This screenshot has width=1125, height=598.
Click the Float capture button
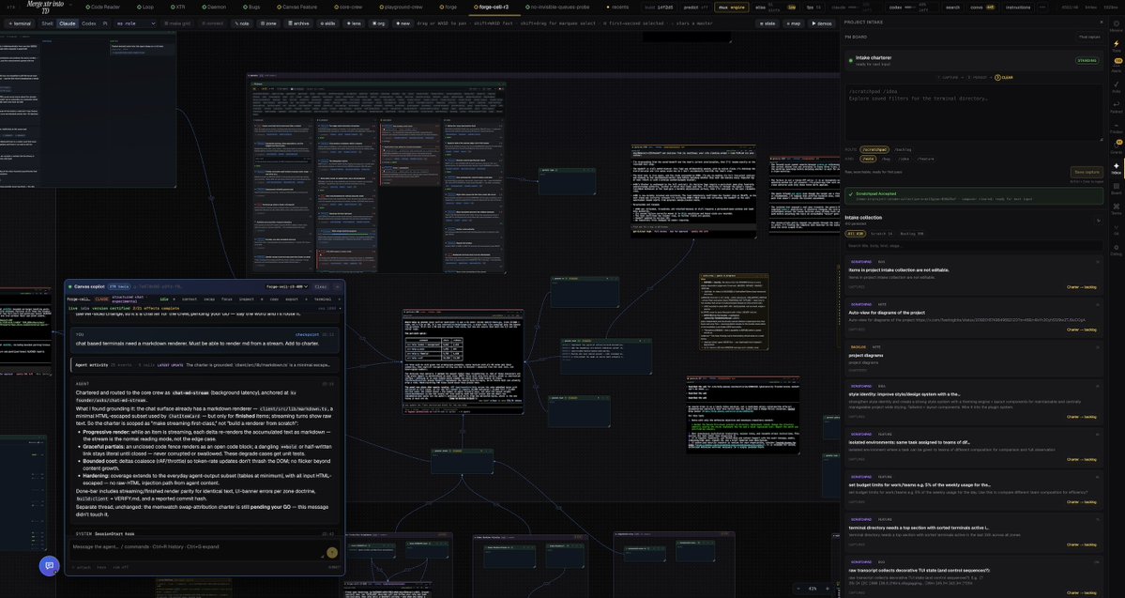(x=1088, y=38)
